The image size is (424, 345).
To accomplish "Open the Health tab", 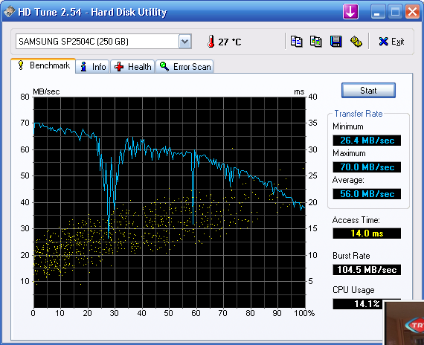I will pos(132,66).
